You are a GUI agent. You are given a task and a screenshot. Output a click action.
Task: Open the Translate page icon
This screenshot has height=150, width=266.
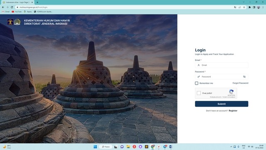pos(235,7)
